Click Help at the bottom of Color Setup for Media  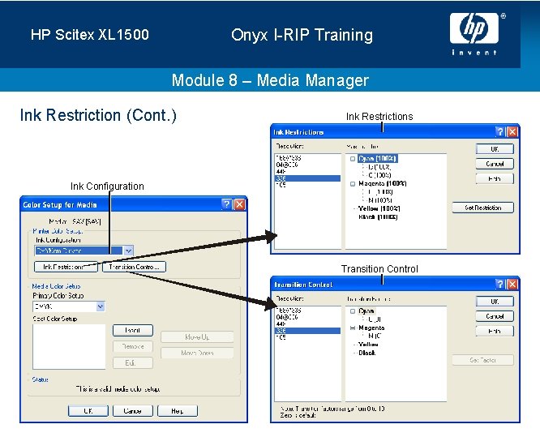[x=178, y=411]
